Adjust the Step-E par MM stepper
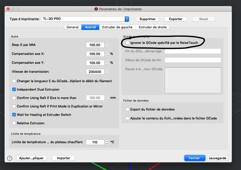Viewport: 241px width, 170px height. click(x=107, y=45)
